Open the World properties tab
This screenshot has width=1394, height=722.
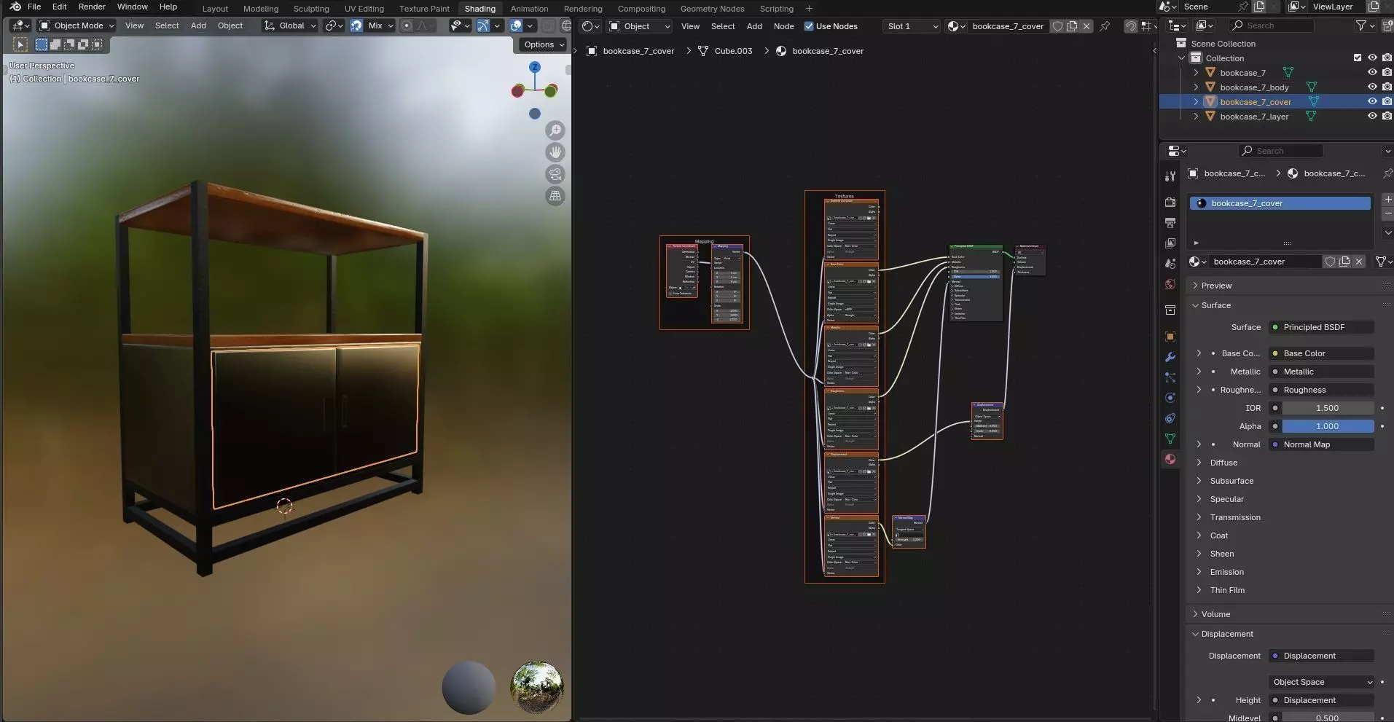pos(1170,283)
